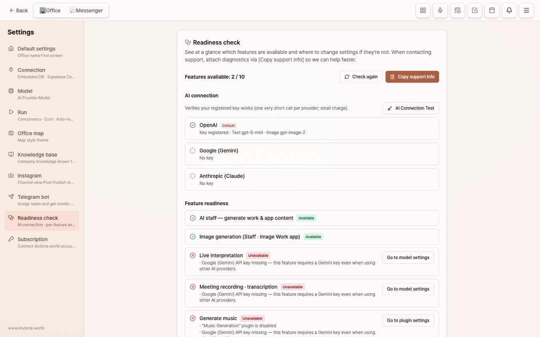
Task: Select Telegram bot settings
Action: [x=42, y=200]
